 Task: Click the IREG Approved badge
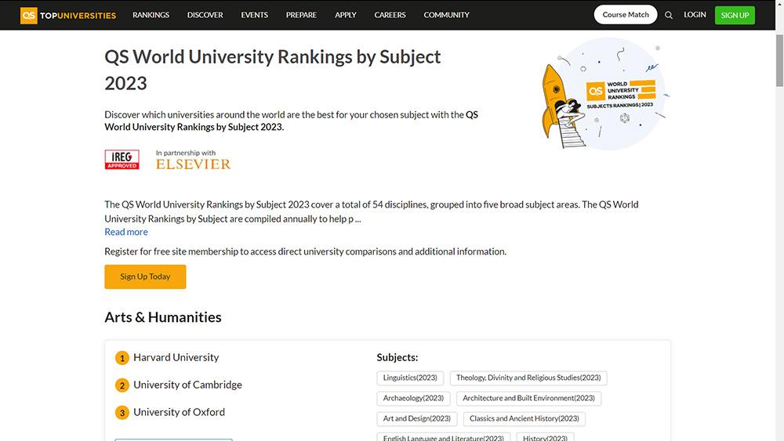click(x=122, y=160)
